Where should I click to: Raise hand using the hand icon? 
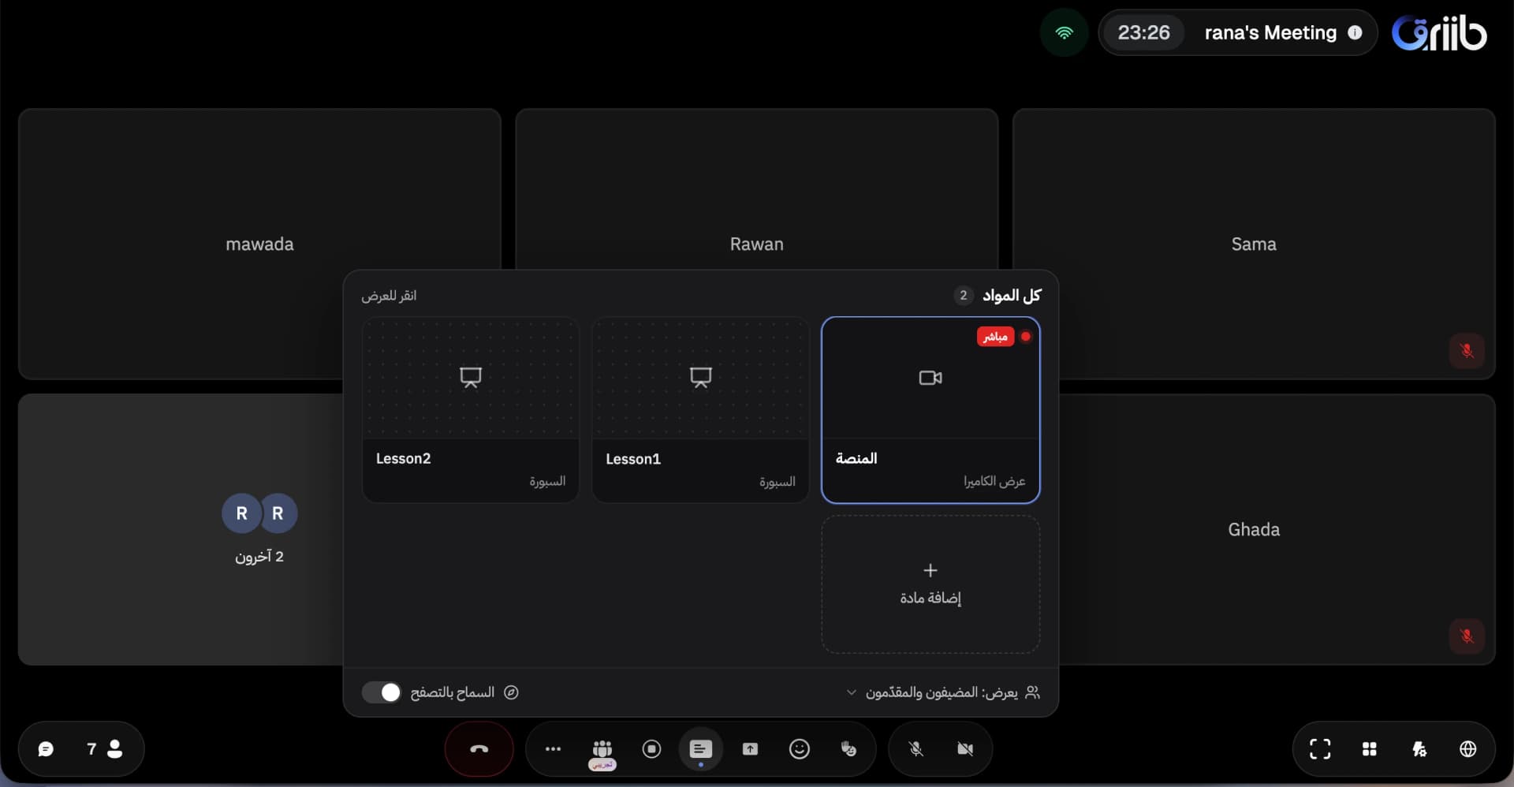(x=848, y=748)
